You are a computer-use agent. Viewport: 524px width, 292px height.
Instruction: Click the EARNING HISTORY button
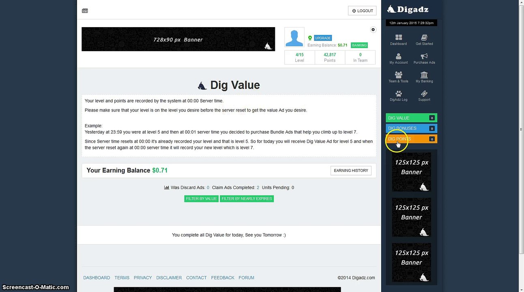coord(351,171)
